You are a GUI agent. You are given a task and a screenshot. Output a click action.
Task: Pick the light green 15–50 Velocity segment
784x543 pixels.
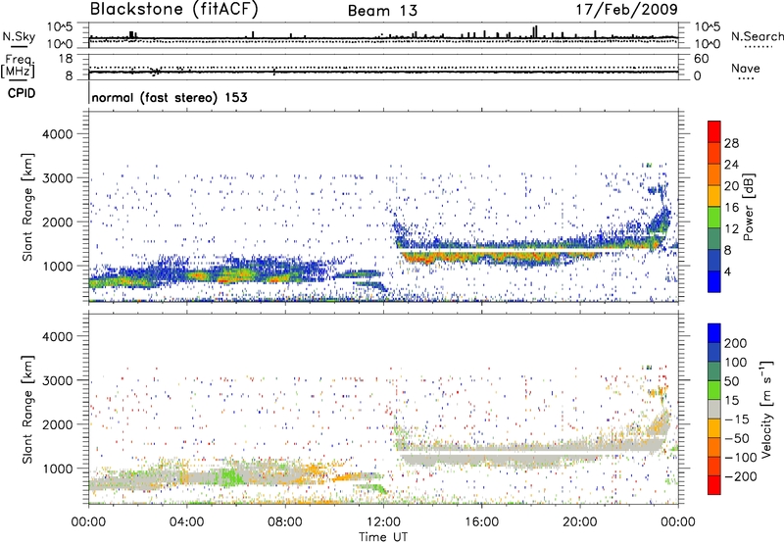[714, 390]
